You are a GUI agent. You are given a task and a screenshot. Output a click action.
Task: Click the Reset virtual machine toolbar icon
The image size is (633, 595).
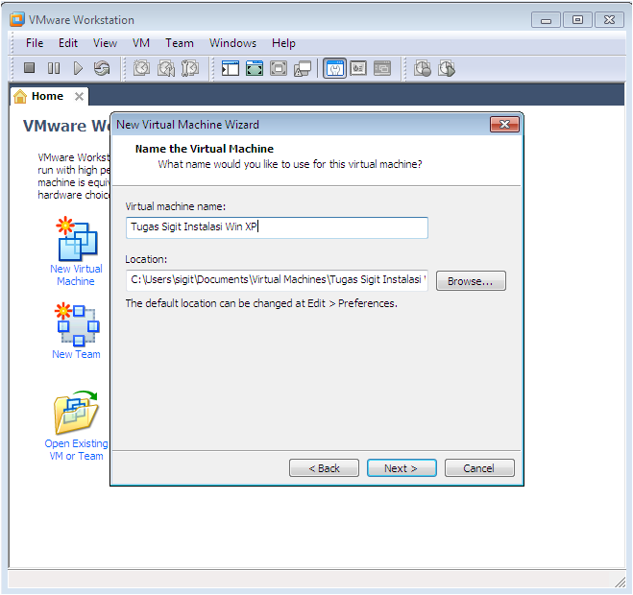tap(102, 68)
